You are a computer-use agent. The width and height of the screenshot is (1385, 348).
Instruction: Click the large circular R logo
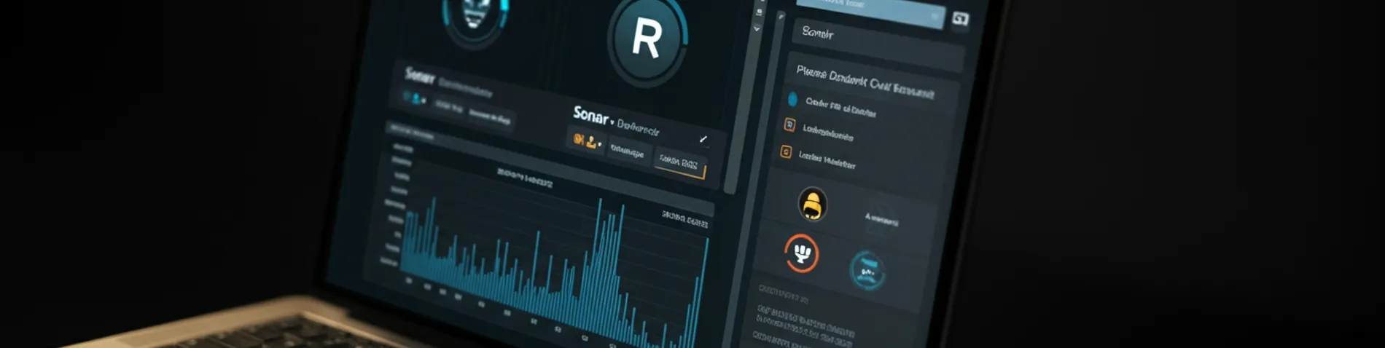pos(647,39)
